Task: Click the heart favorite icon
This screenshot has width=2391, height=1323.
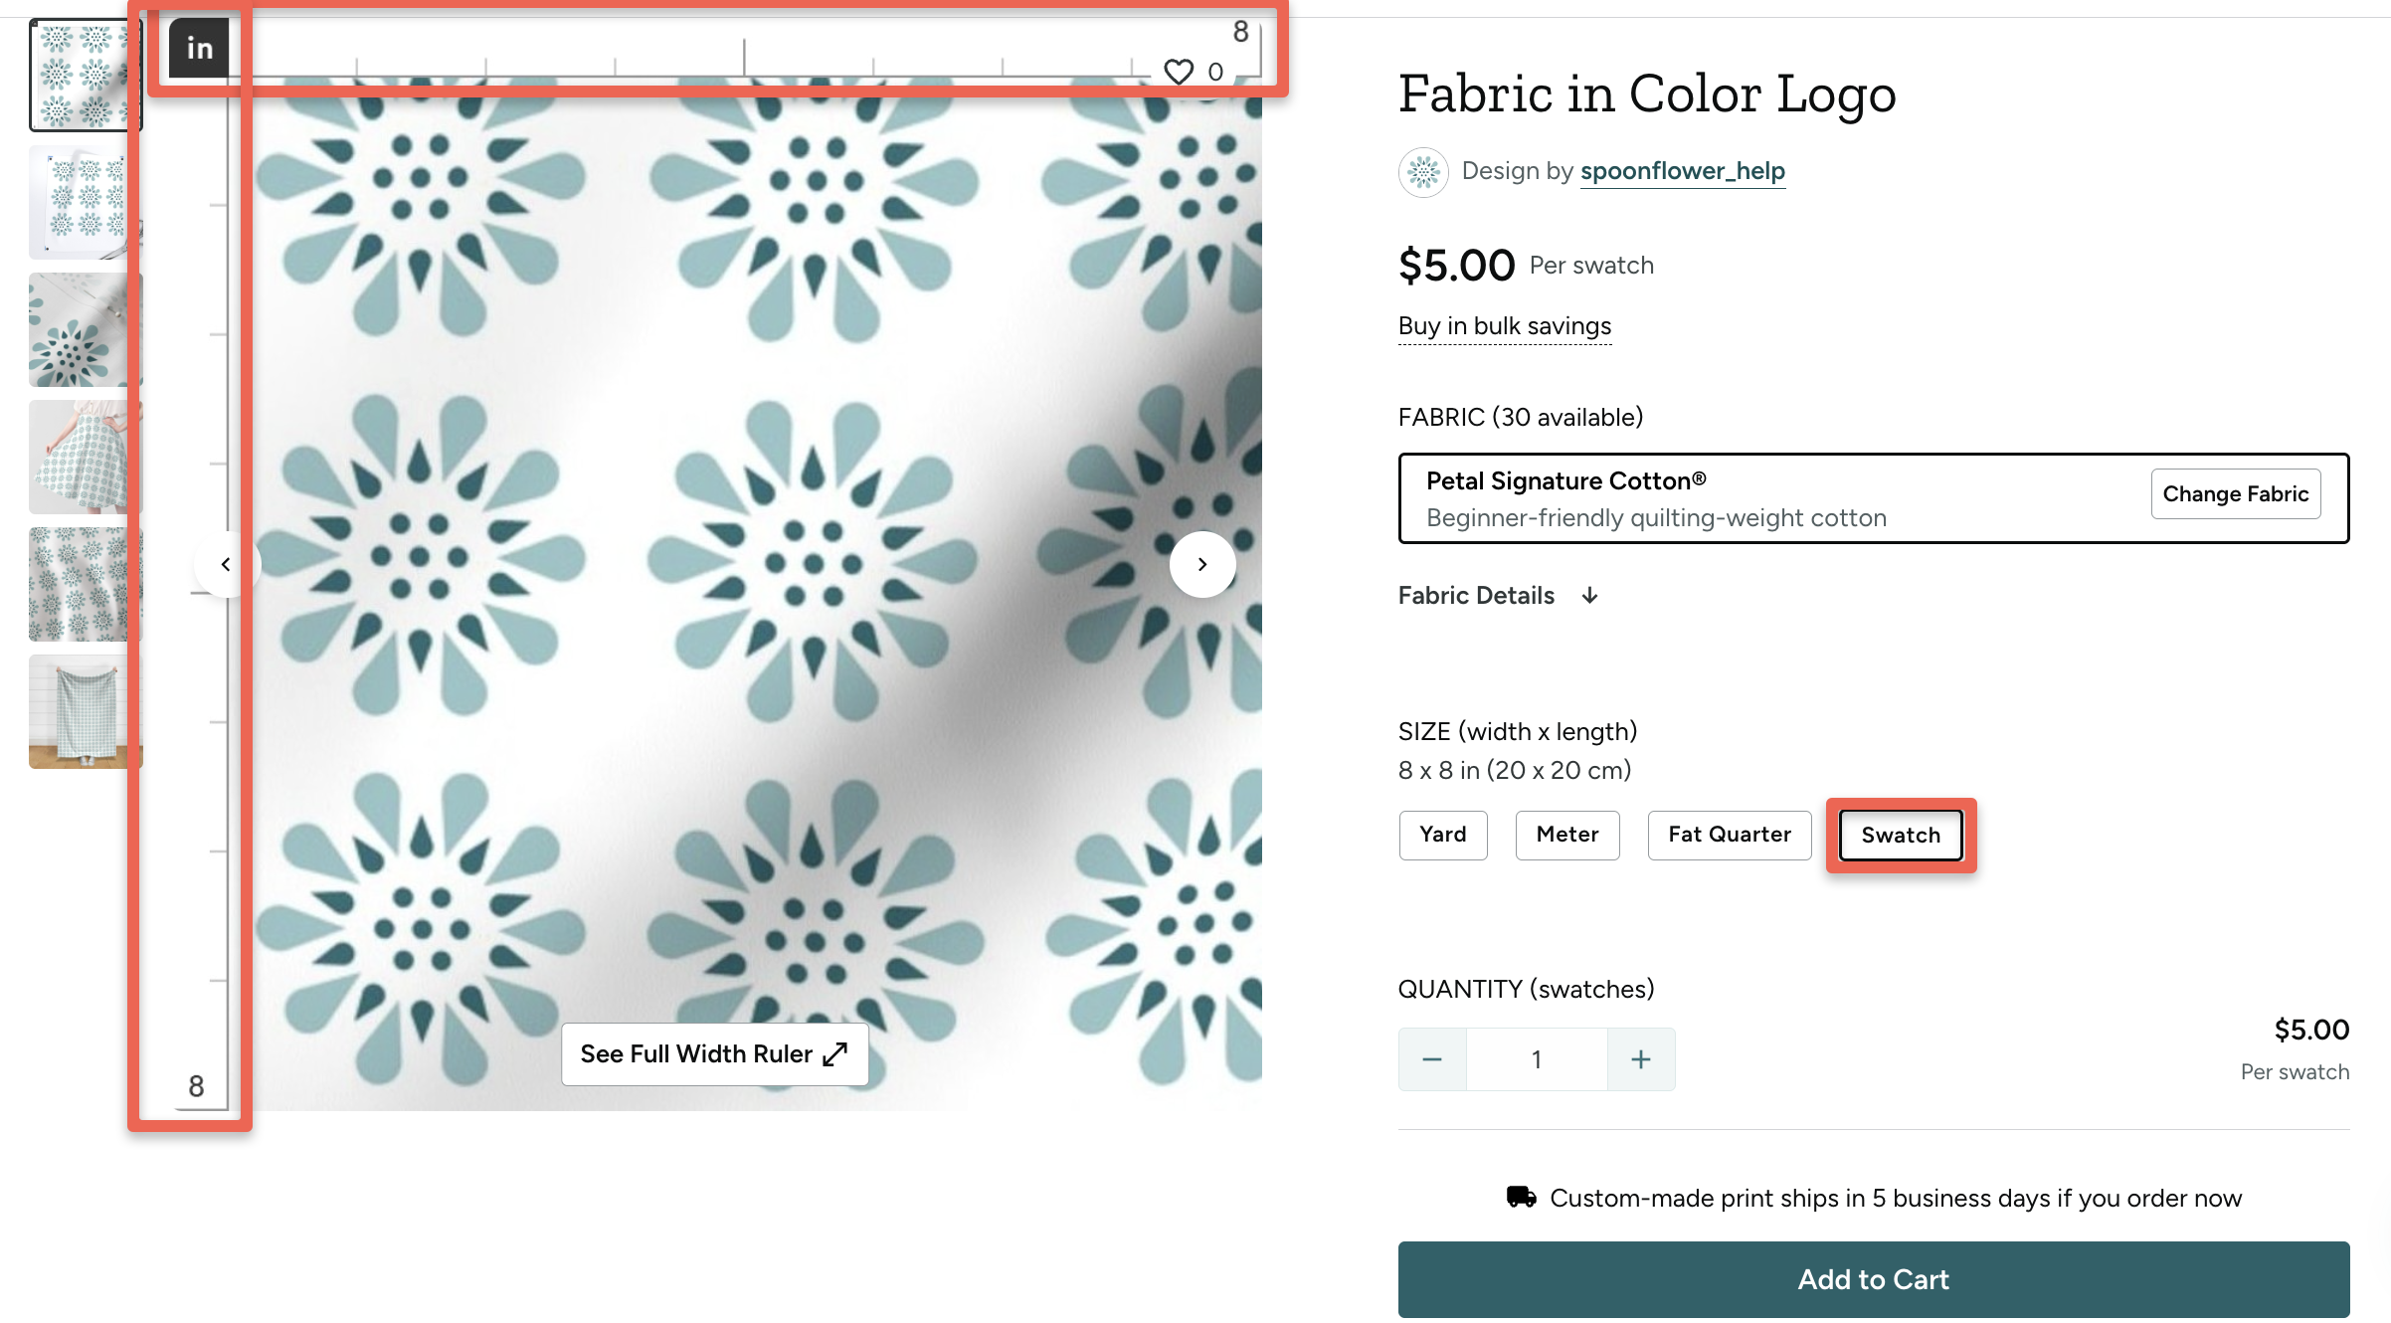Action: pos(1178,71)
